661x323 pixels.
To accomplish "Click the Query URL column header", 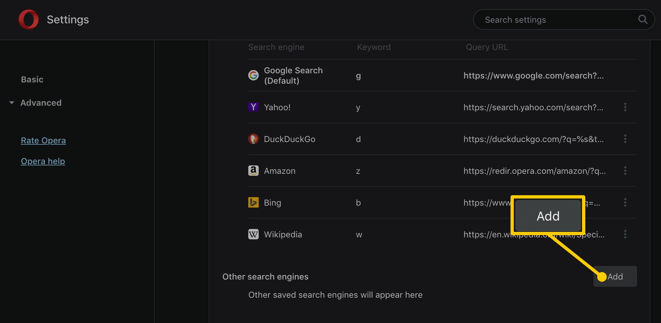I will pyautogui.click(x=487, y=47).
